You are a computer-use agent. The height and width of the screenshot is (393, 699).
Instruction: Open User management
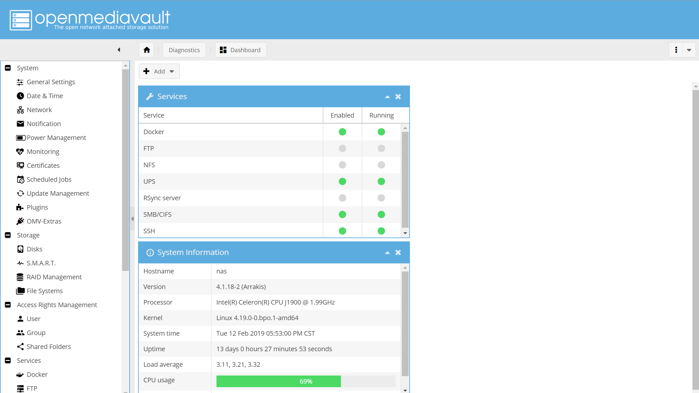[x=33, y=319]
